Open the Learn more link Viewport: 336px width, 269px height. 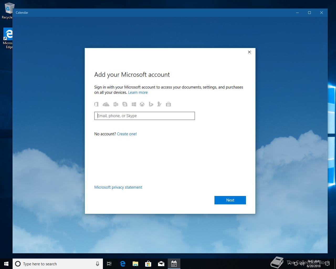click(138, 92)
